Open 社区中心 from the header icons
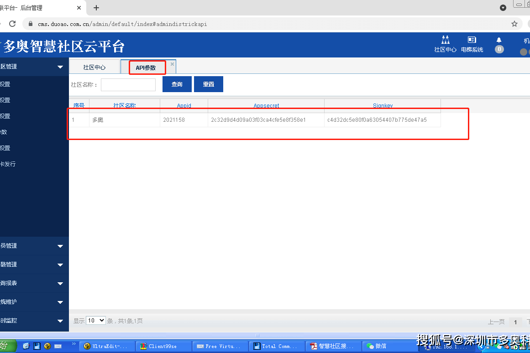The width and height of the screenshot is (530, 353). coord(445,44)
